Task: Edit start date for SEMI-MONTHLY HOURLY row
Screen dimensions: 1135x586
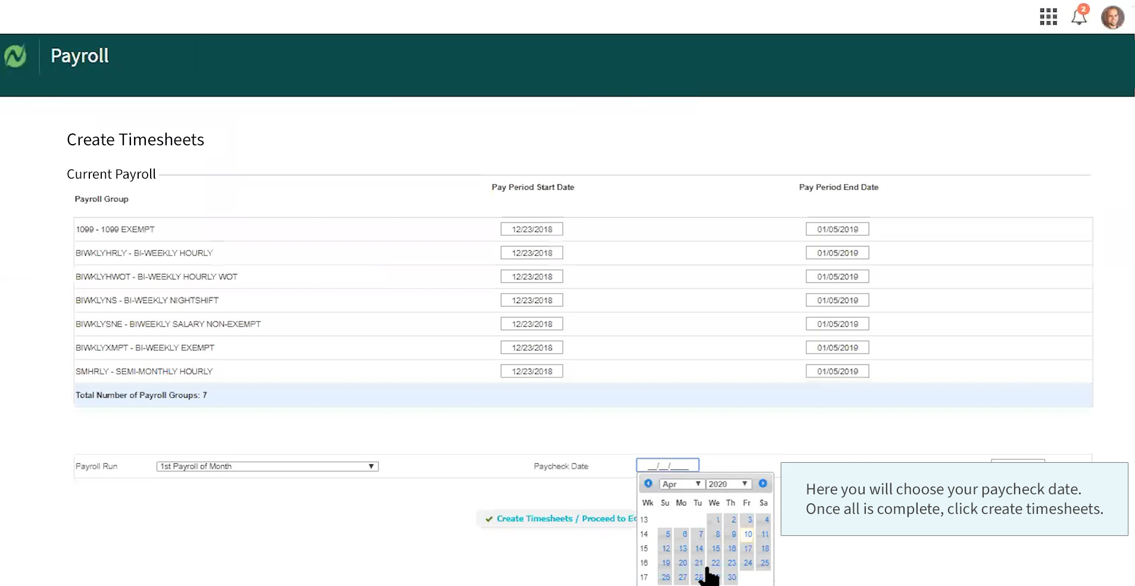Action: click(x=532, y=372)
